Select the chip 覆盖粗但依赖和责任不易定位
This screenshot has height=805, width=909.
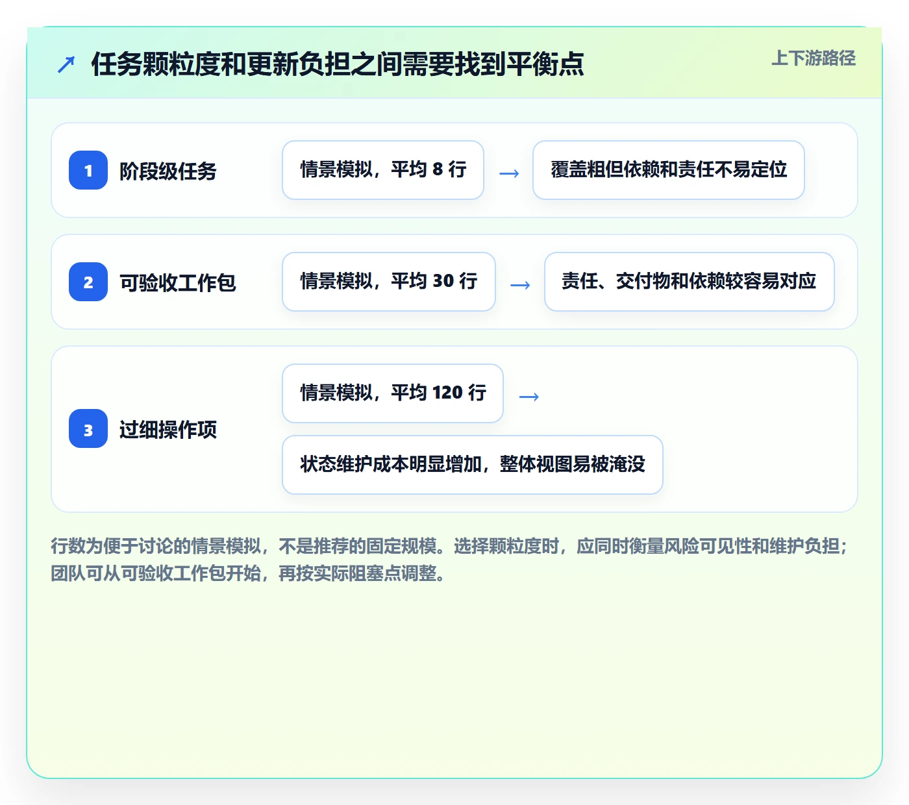tap(669, 170)
